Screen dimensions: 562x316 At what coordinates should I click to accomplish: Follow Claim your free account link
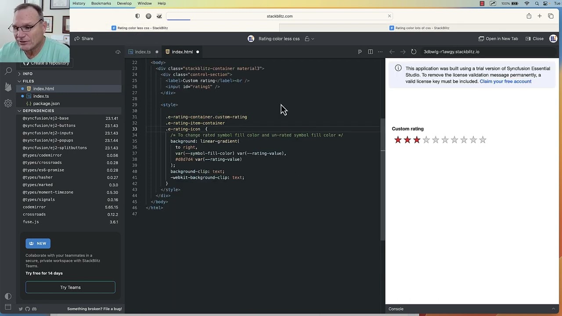505,82
